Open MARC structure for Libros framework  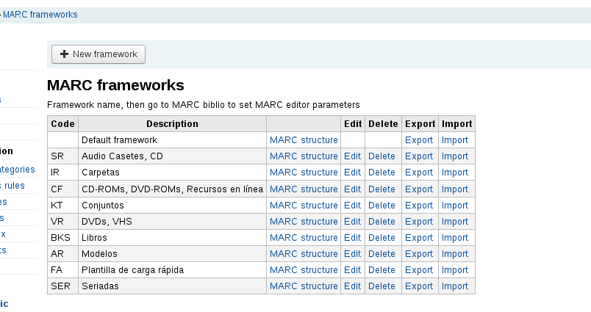[304, 237]
